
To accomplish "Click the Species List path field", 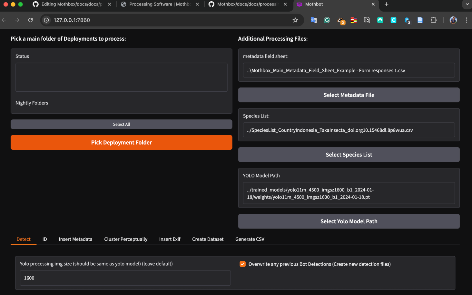I will click(x=349, y=130).
